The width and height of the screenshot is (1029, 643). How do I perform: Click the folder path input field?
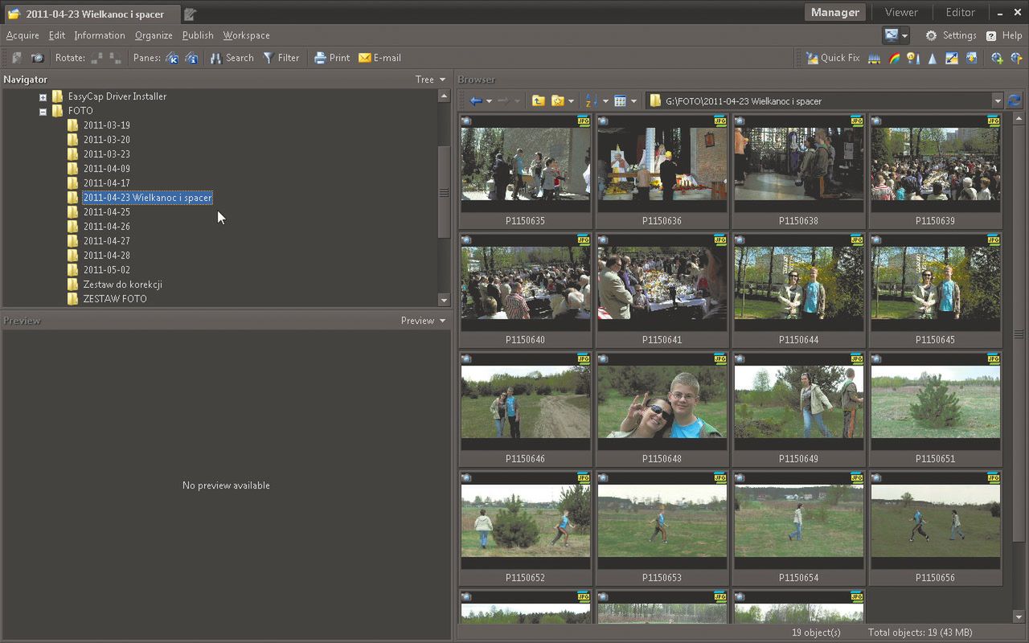[820, 101]
